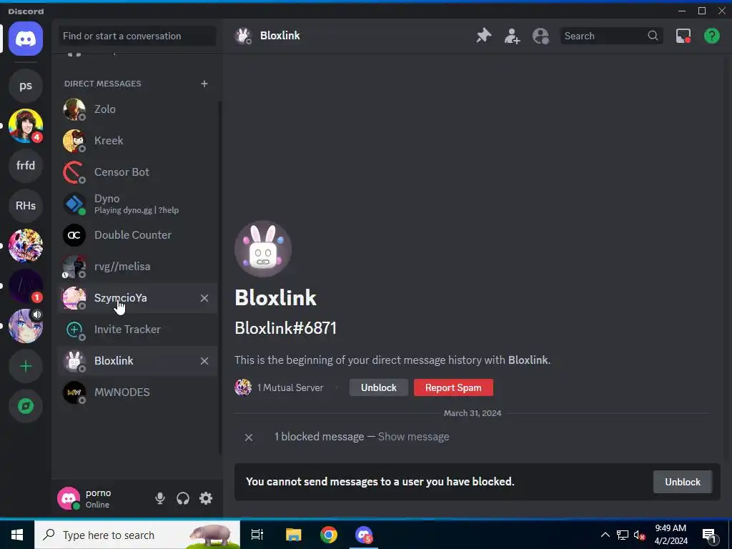Open MWNODES conversation
This screenshot has height=549, width=732.
[x=137, y=392]
